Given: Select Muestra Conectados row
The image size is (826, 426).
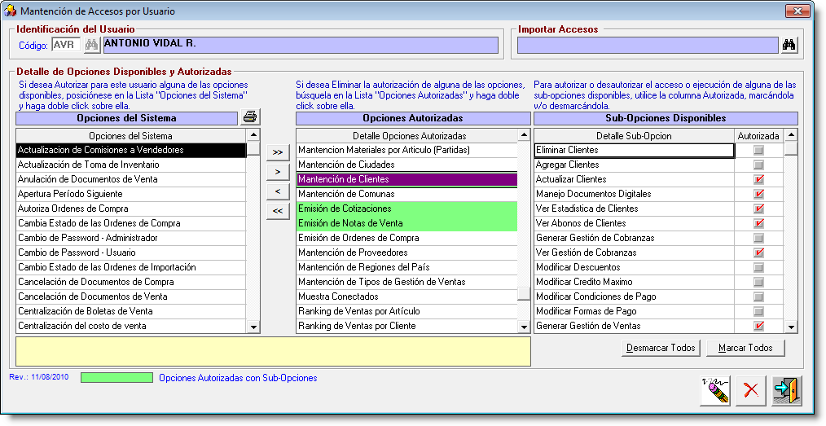Looking at the screenshot, I should [x=406, y=297].
